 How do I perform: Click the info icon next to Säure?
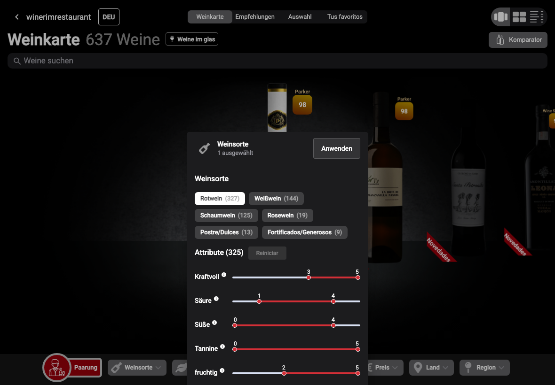tap(216, 299)
